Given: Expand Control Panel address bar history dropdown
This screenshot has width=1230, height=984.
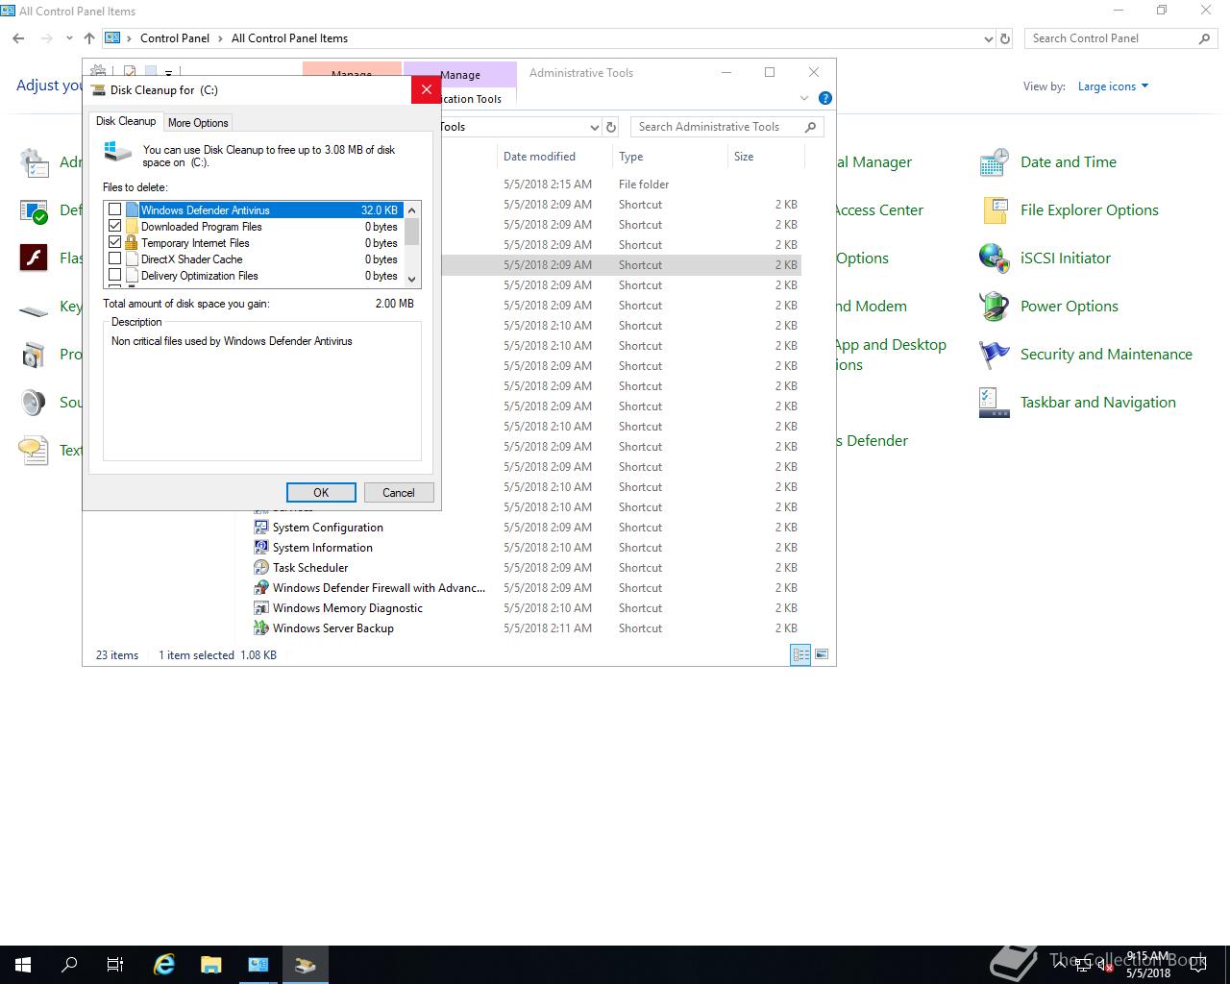Looking at the screenshot, I should pos(989,39).
